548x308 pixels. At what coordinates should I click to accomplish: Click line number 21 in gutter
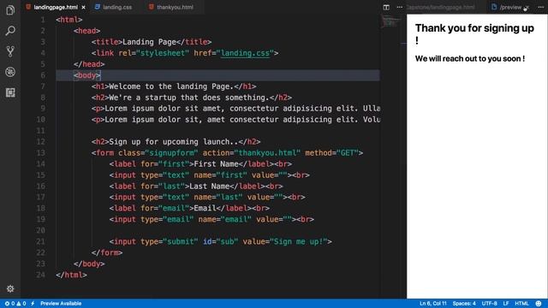[x=40, y=241]
